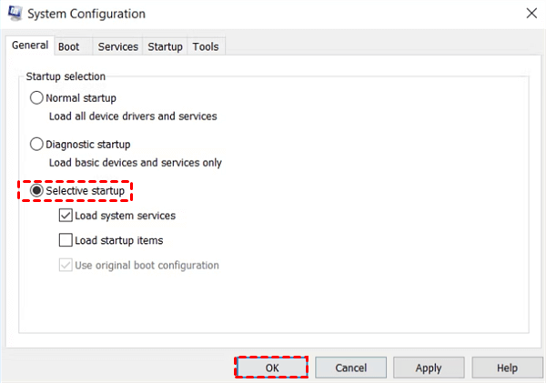Open the Boot tab
Image resolution: width=546 pixels, height=383 pixels.
[x=68, y=46]
